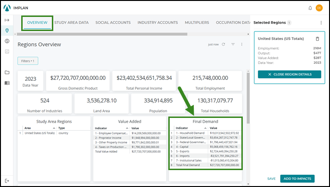Viewport: 330px width, 187px height.
Task: Open the Occupation Data tab
Action: (233, 23)
